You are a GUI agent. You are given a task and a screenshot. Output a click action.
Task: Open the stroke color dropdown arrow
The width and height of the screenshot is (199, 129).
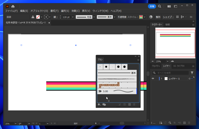(x=50, y=17)
